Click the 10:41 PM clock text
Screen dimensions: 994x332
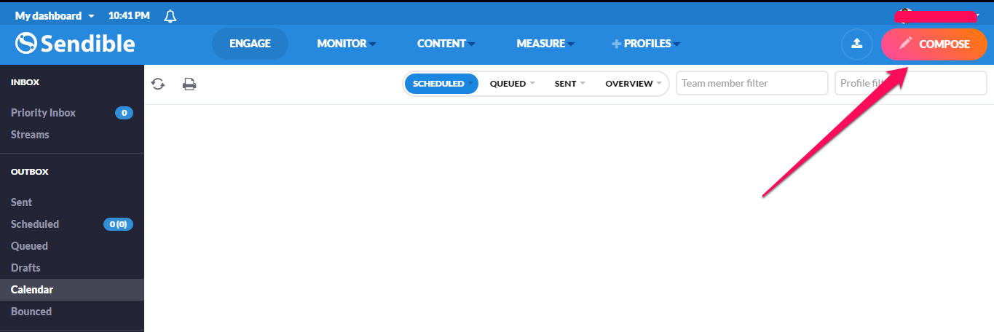pyautogui.click(x=129, y=15)
